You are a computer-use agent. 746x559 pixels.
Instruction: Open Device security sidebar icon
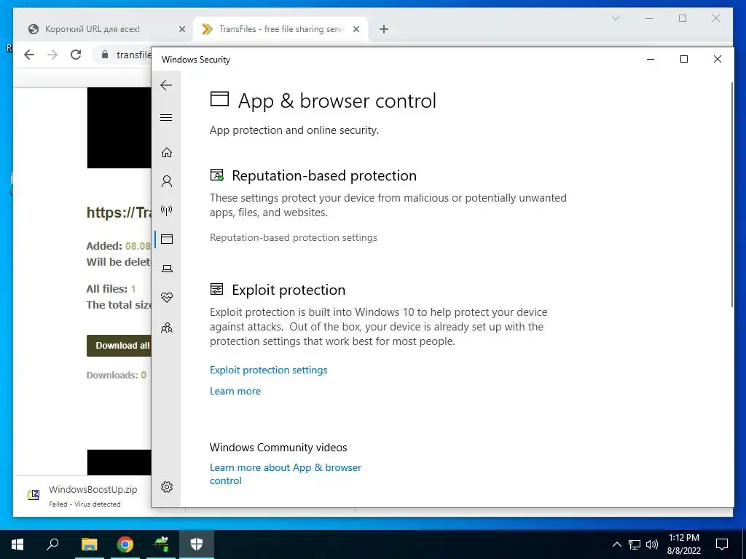coord(167,269)
